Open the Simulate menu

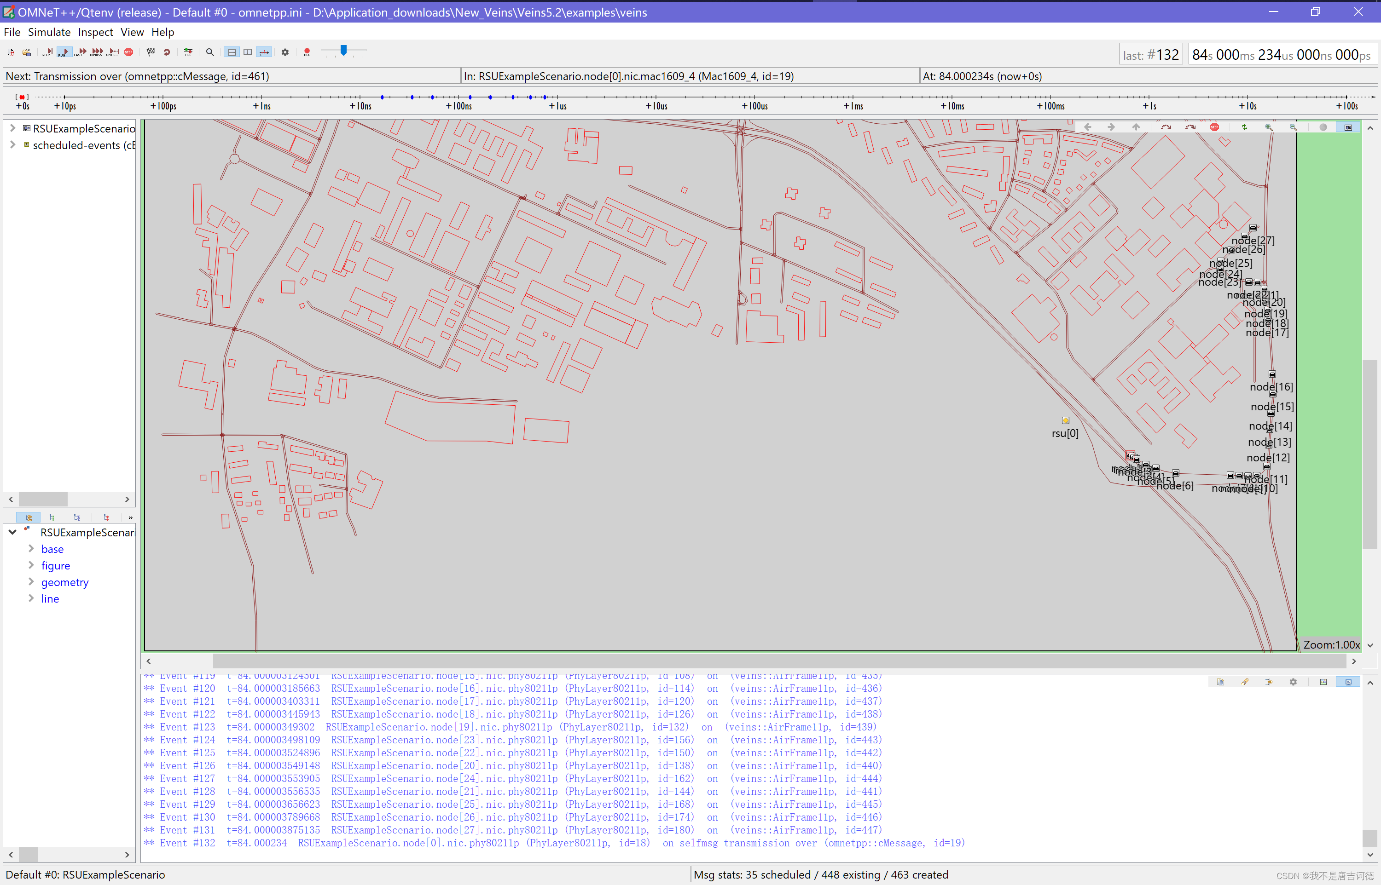click(49, 32)
